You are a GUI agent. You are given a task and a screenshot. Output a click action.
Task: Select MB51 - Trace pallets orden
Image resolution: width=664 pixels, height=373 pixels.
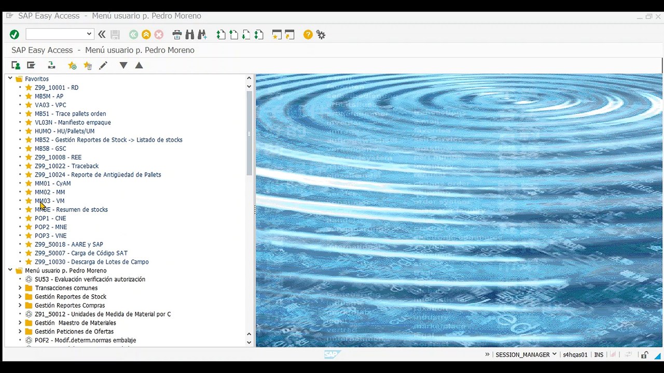[x=70, y=114]
